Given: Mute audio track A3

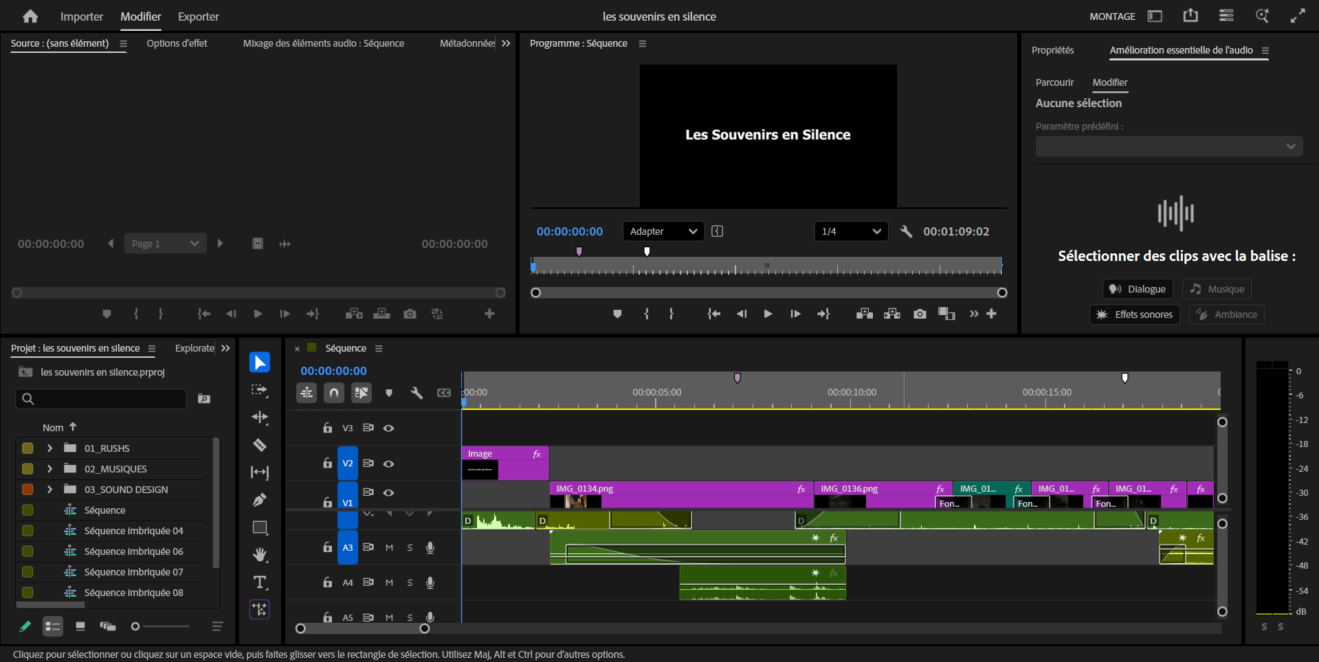Looking at the screenshot, I should (389, 547).
